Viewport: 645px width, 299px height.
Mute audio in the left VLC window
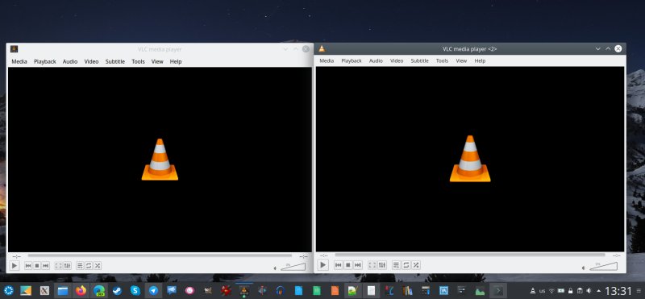275,268
